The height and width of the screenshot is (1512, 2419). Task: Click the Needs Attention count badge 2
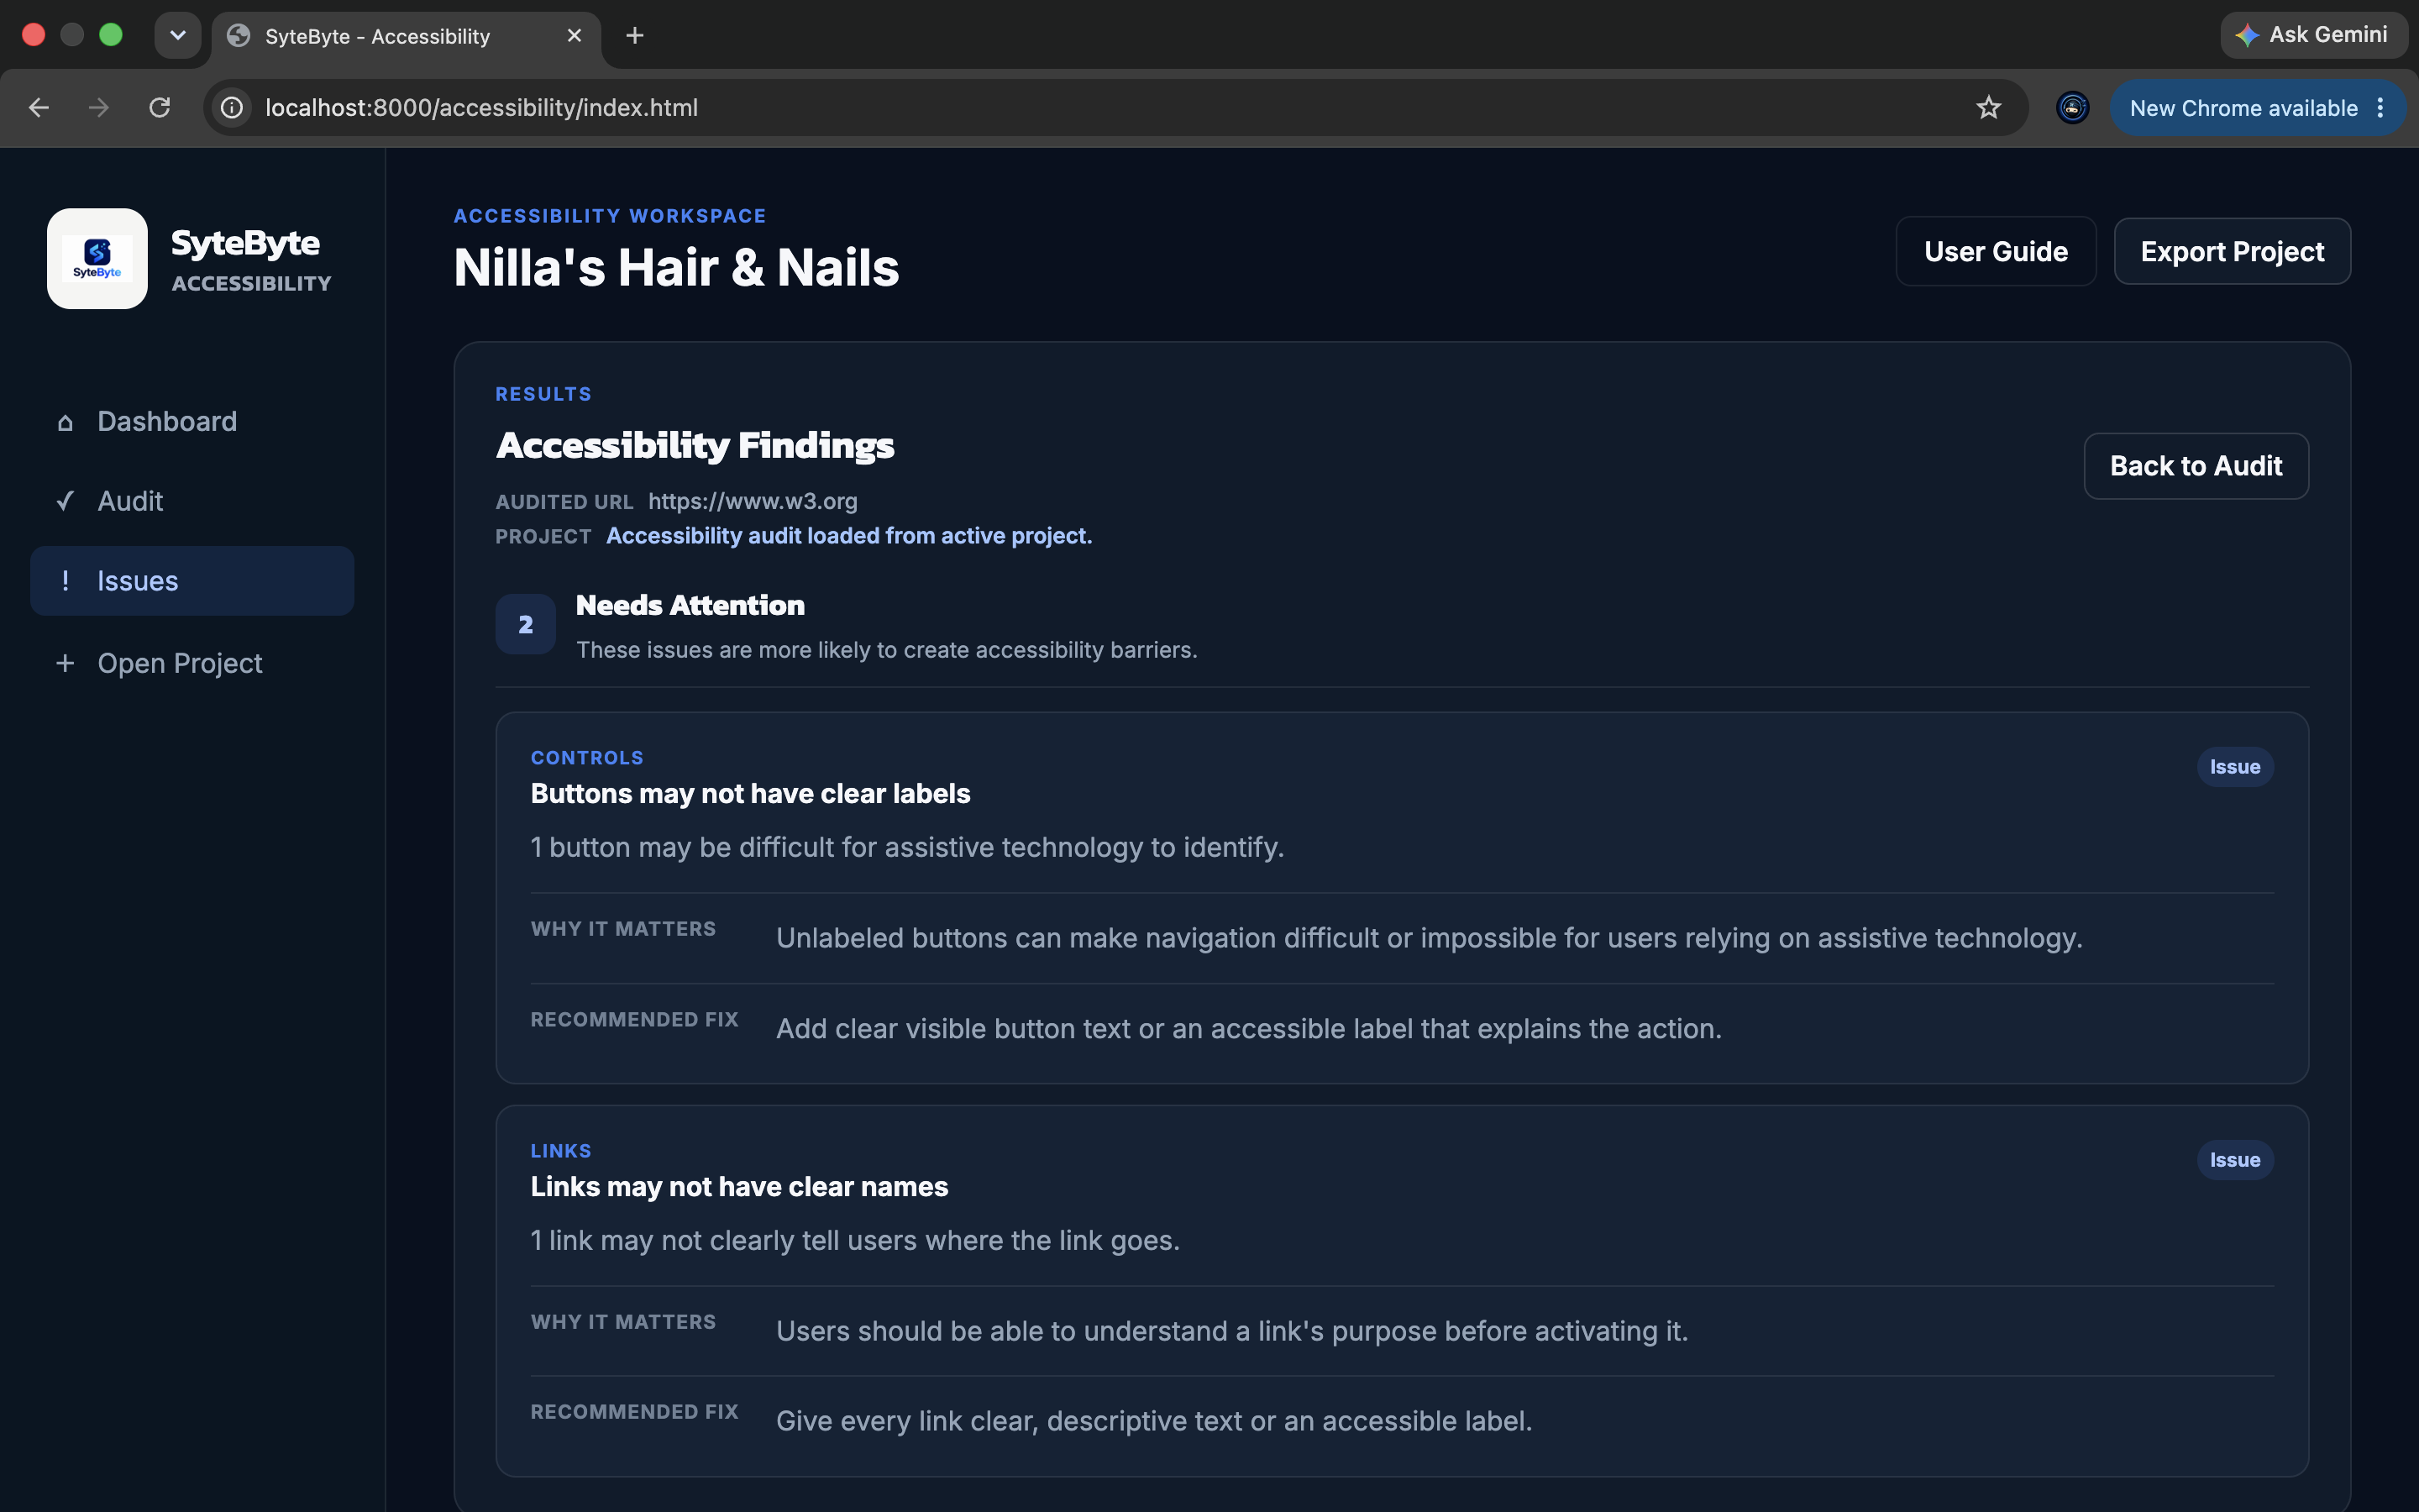pyautogui.click(x=526, y=624)
